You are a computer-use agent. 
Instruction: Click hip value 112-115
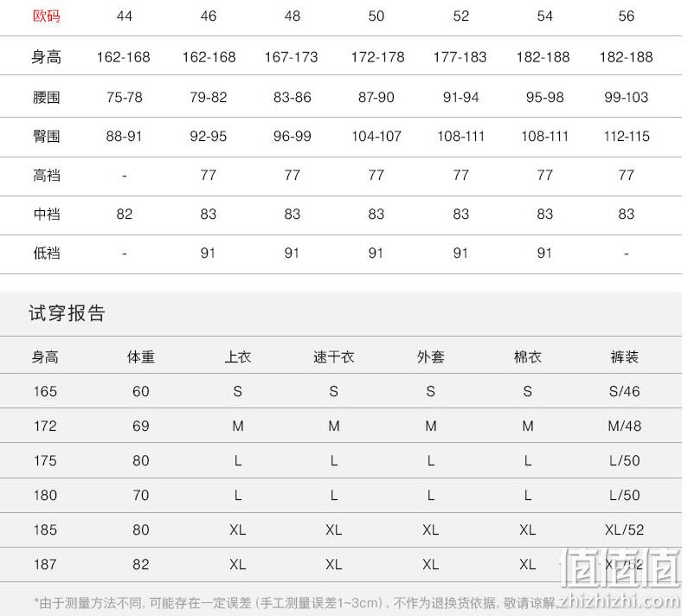click(x=627, y=136)
